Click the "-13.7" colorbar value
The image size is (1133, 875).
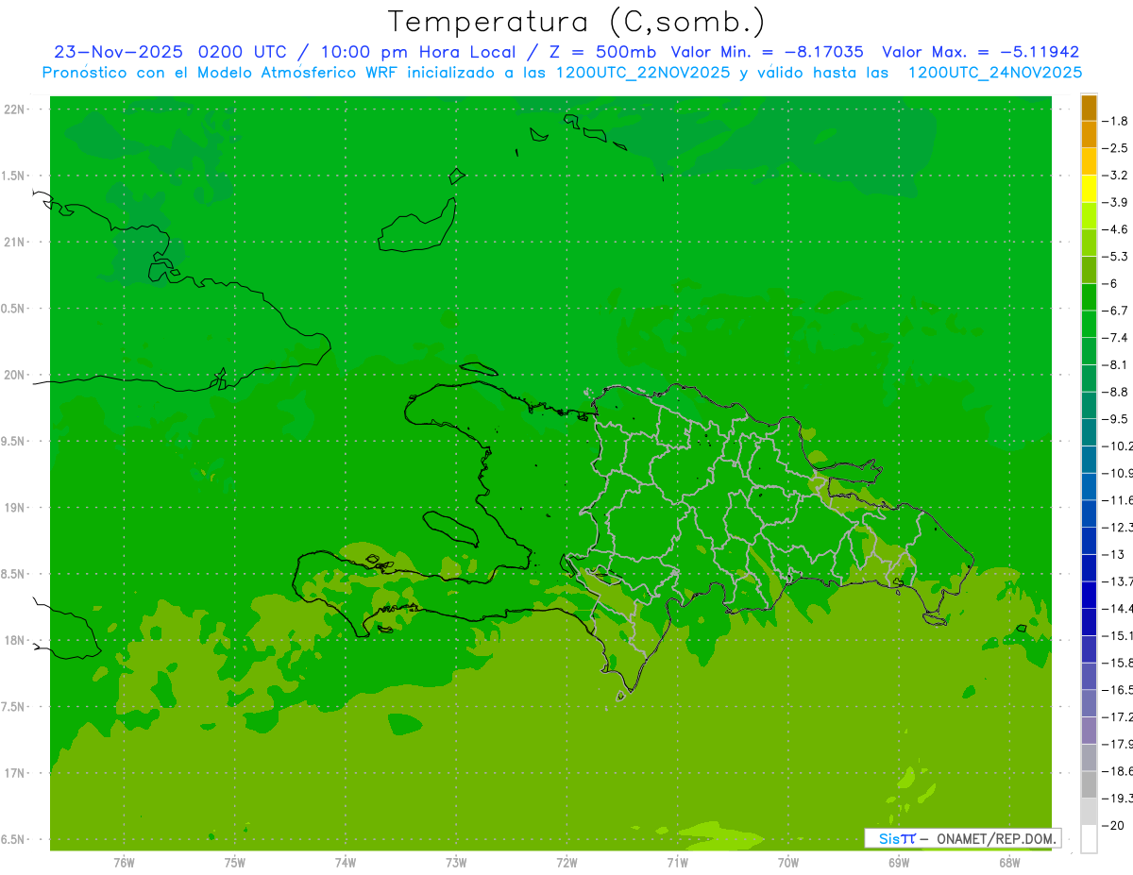[1118, 581]
